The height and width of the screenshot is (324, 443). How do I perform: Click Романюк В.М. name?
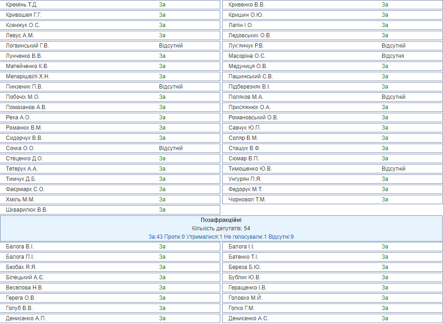coord(24,128)
